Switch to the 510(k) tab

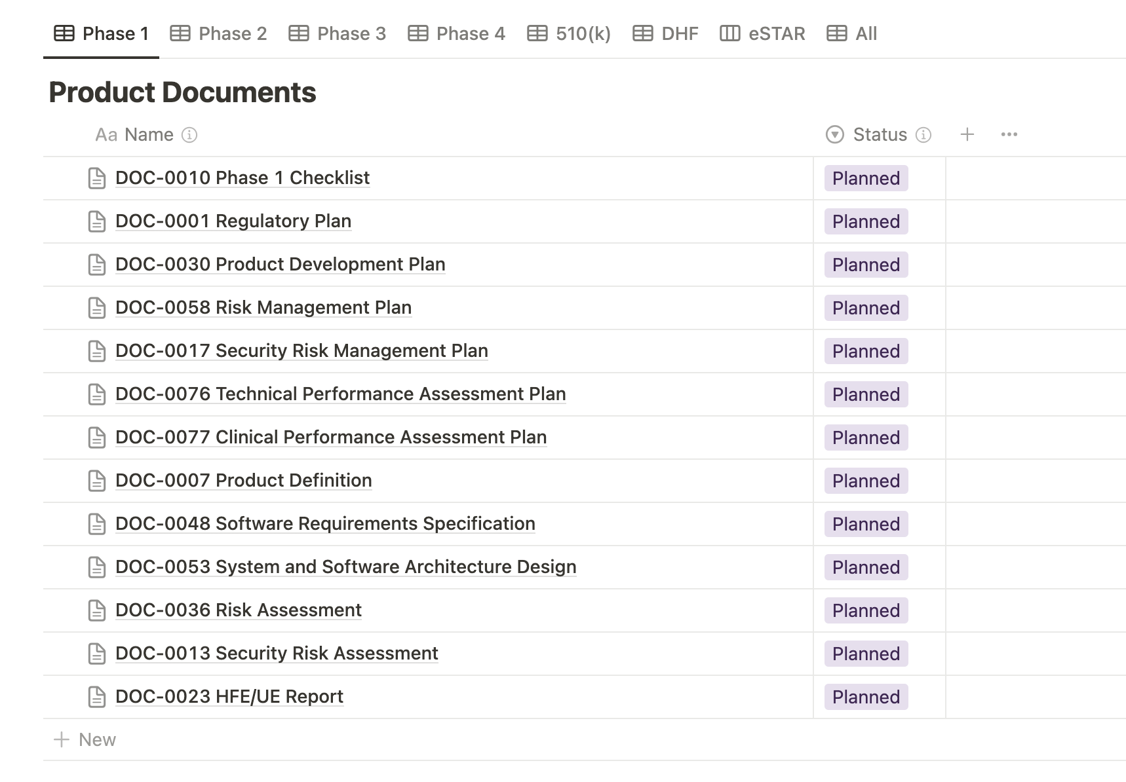569,34
